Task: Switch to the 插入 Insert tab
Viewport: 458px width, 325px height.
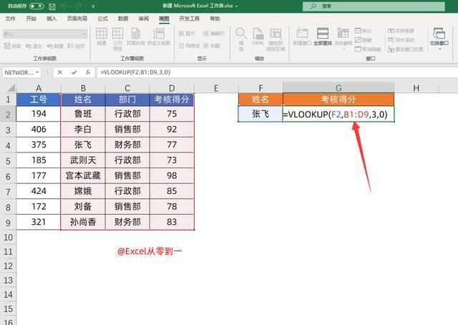Action: (x=51, y=19)
